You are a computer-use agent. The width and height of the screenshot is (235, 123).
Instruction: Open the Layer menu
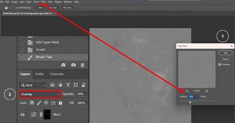pyautogui.click(x=22, y=2)
